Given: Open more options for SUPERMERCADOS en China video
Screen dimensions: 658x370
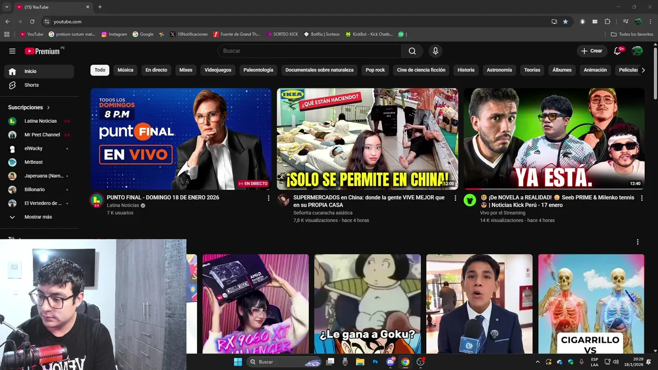Looking at the screenshot, I should tap(455, 198).
